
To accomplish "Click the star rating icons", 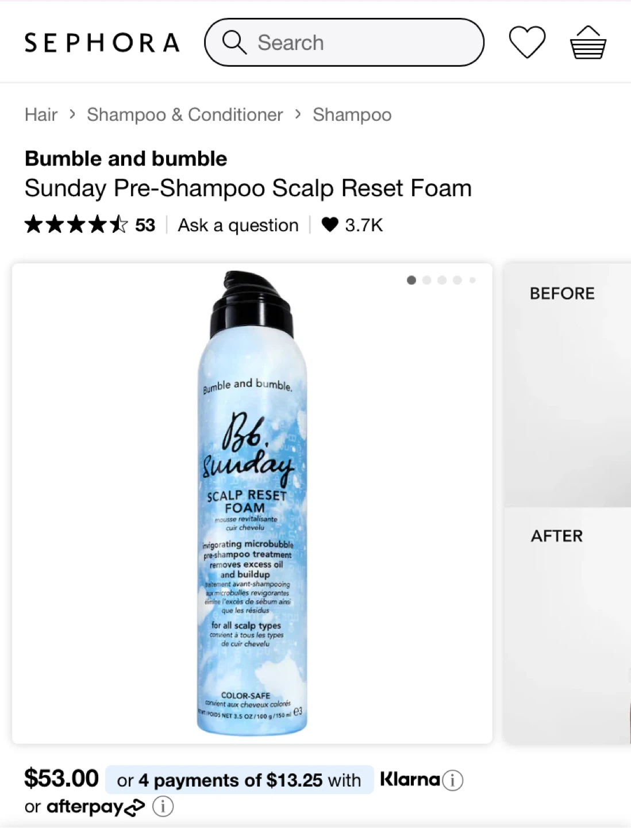I will coord(76,225).
